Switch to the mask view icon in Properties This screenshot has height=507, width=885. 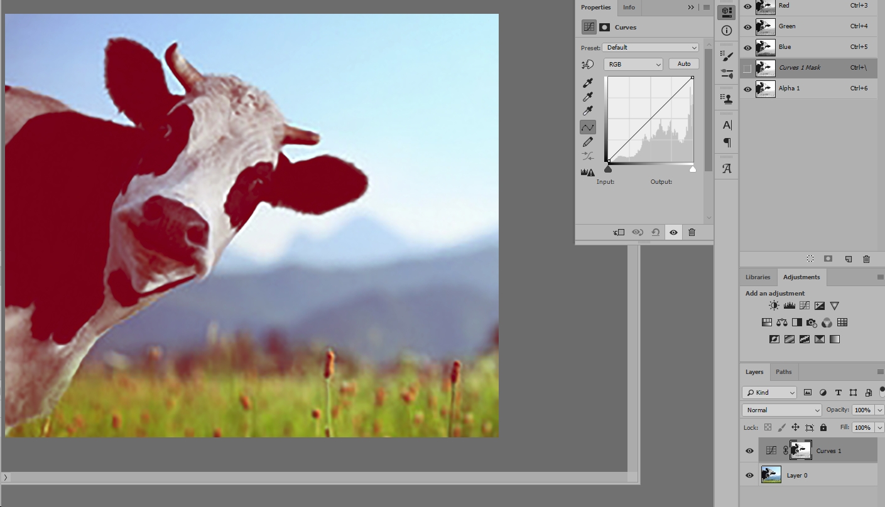(x=605, y=27)
